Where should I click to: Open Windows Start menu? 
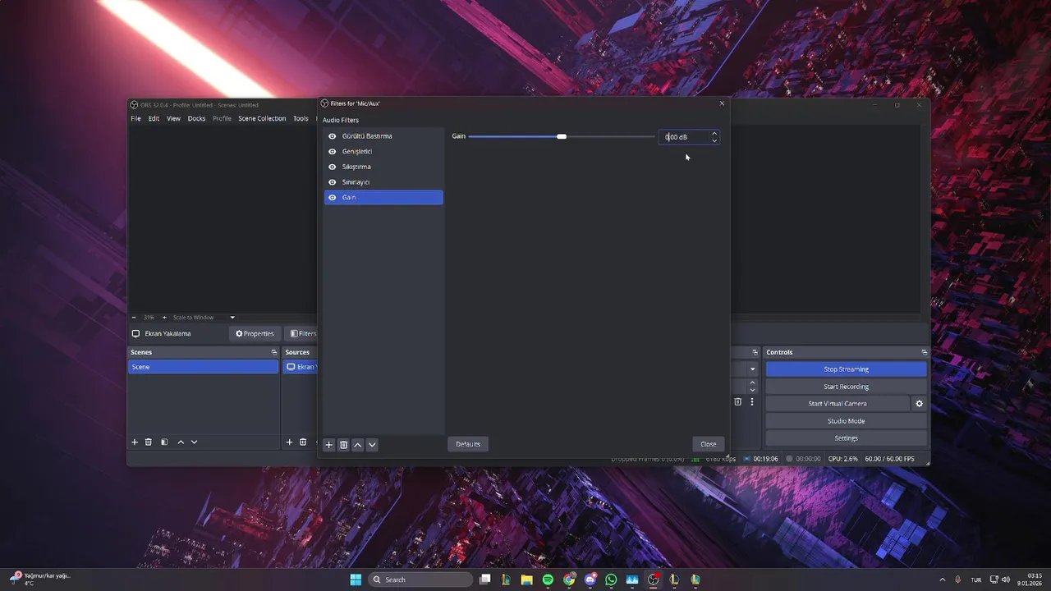click(356, 580)
